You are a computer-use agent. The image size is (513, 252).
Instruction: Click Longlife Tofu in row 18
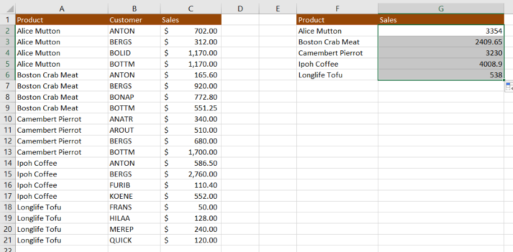pyautogui.click(x=62, y=207)
